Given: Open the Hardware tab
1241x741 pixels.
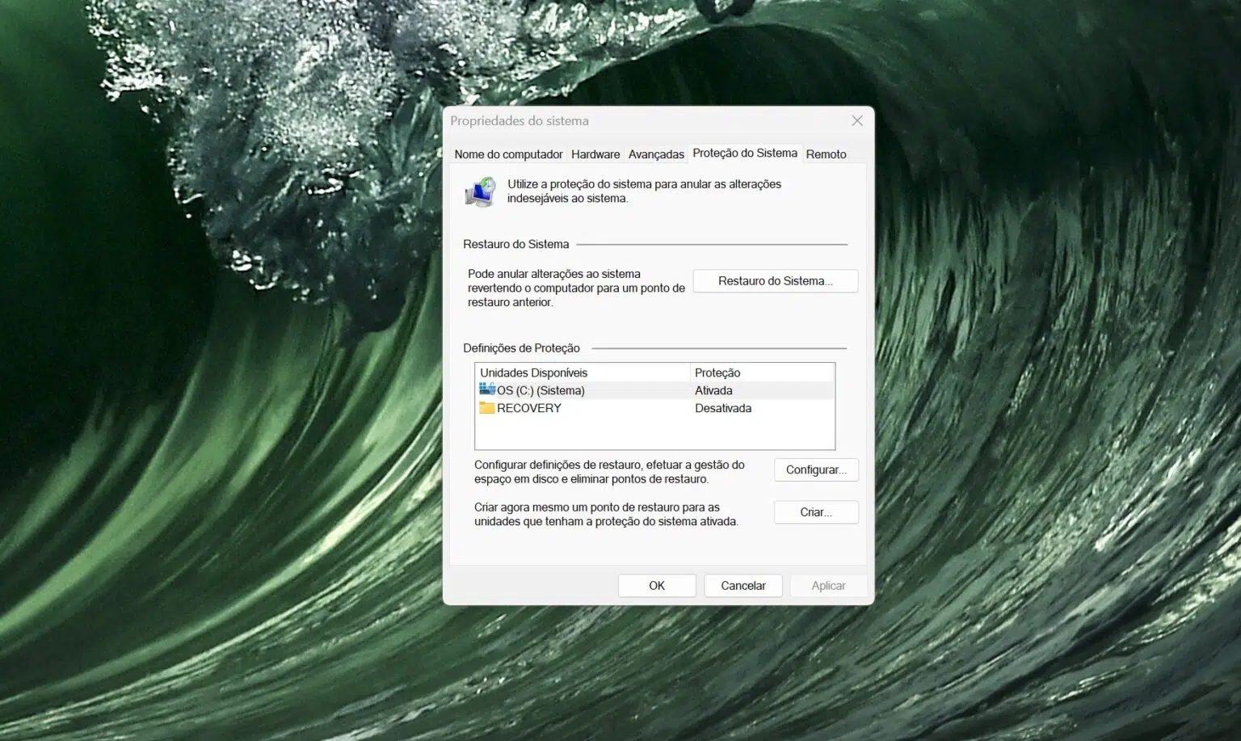Looking at the screenshot, I should (x=595, y=154).
